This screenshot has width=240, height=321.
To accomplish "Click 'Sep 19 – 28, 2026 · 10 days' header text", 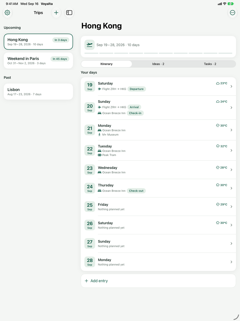I will (118, 45).
